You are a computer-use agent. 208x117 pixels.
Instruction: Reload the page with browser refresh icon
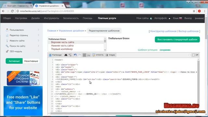coord(12,11)
